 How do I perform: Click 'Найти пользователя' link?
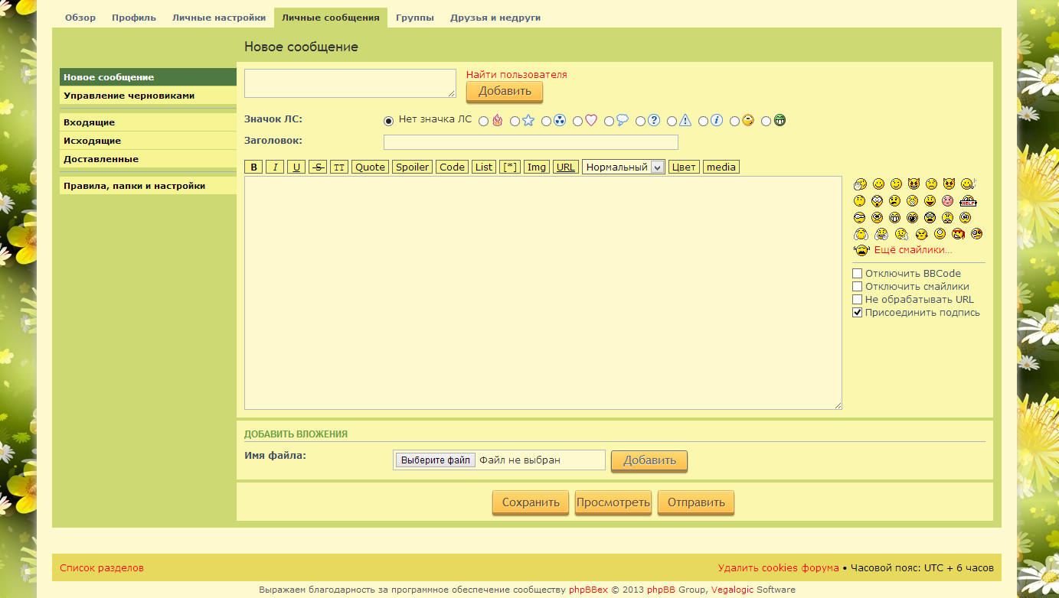pos(516,75)
